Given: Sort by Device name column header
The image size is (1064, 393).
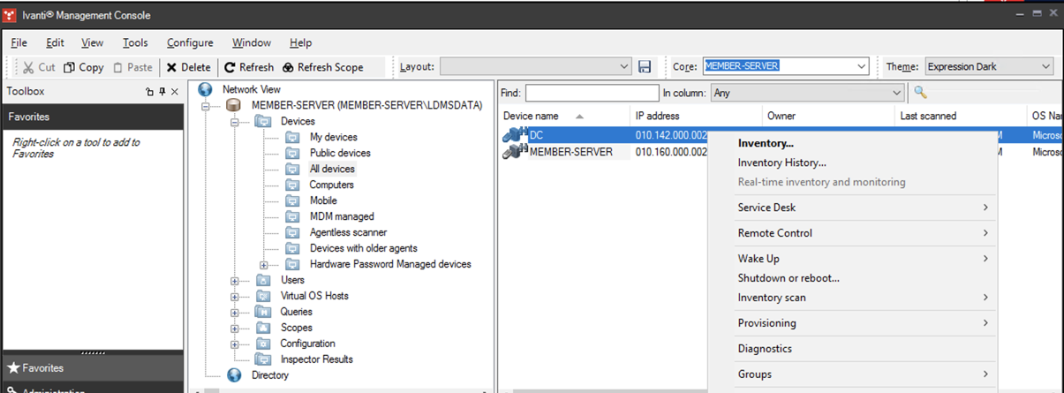Looking at the screenshot, I should click(x=563, y=116).
